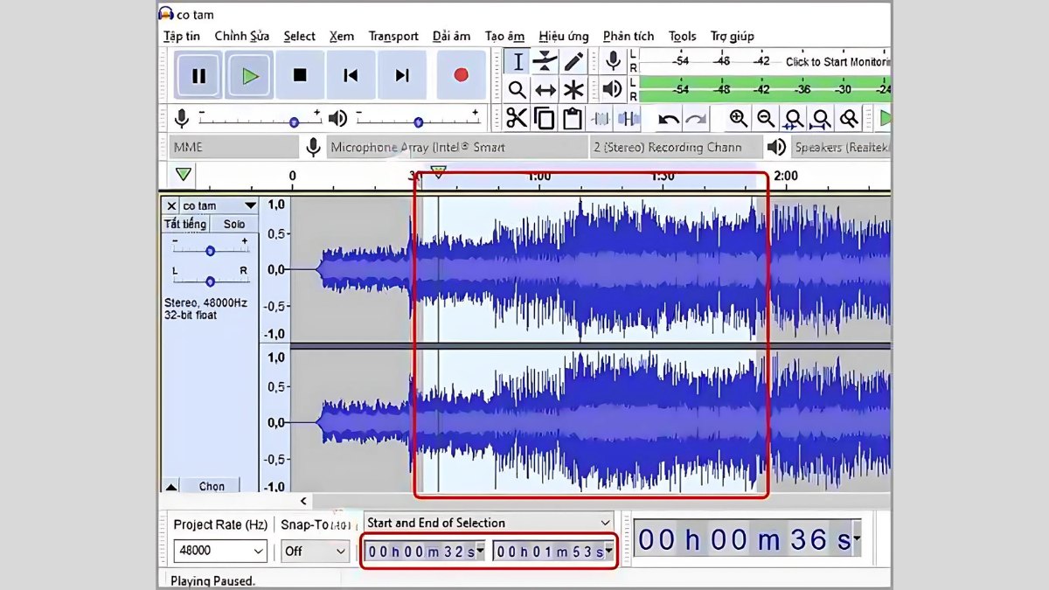Open the Tạo âm menu

point(504,36)
